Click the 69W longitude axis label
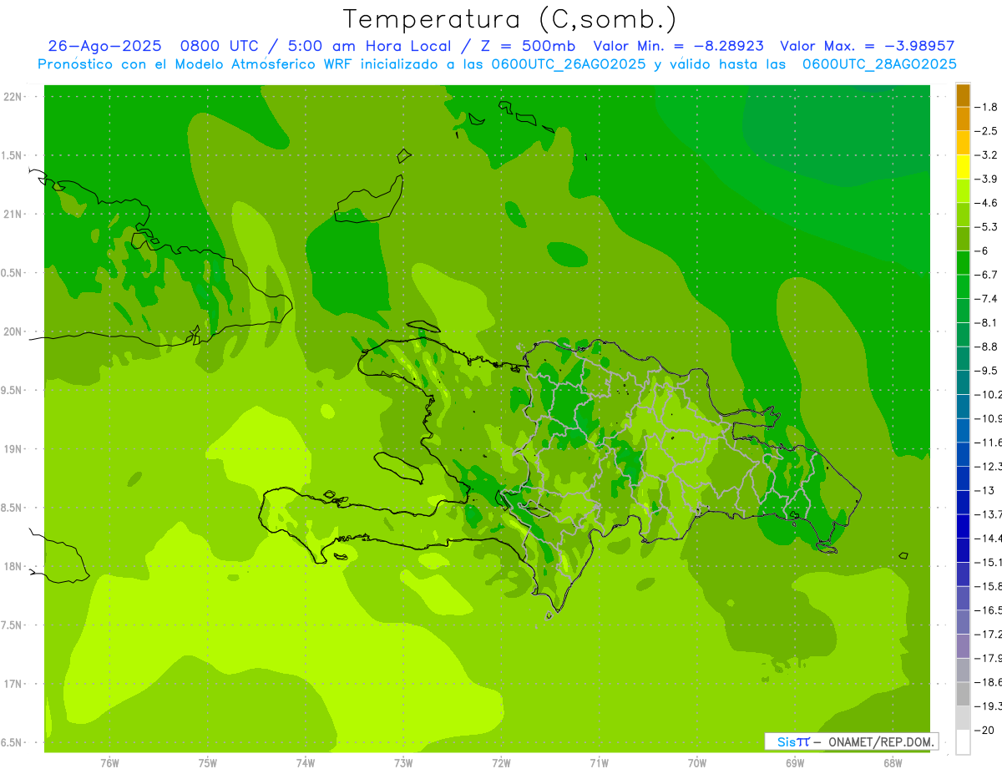The width and height of the screenshot is (1002, 774). point(795,763)
